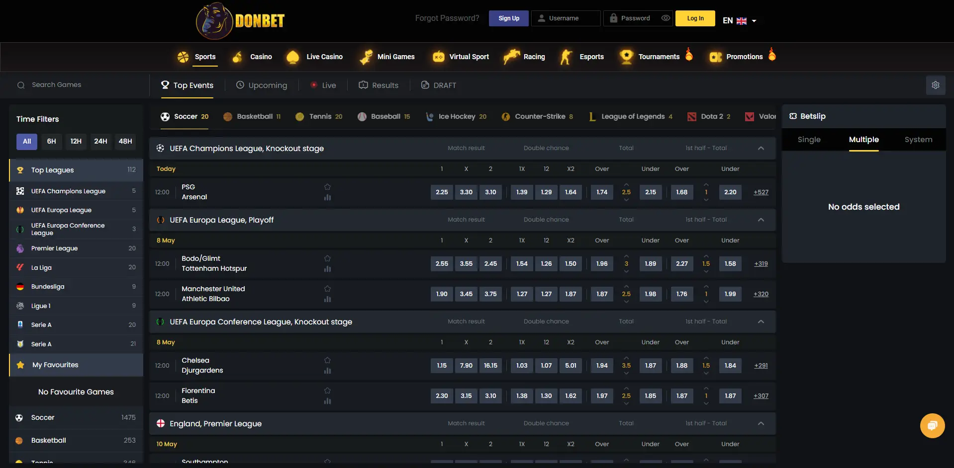
Task: Open stats chart for Chelsea match
Action: click(x=327, y=371)
